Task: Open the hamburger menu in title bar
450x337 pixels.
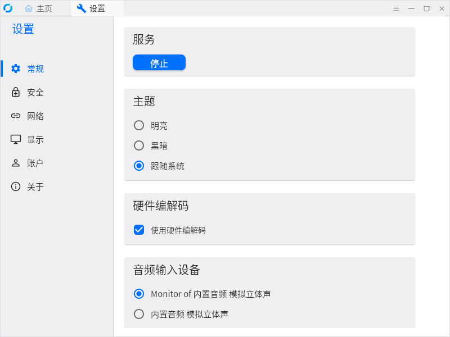Action: coord(396,8)
